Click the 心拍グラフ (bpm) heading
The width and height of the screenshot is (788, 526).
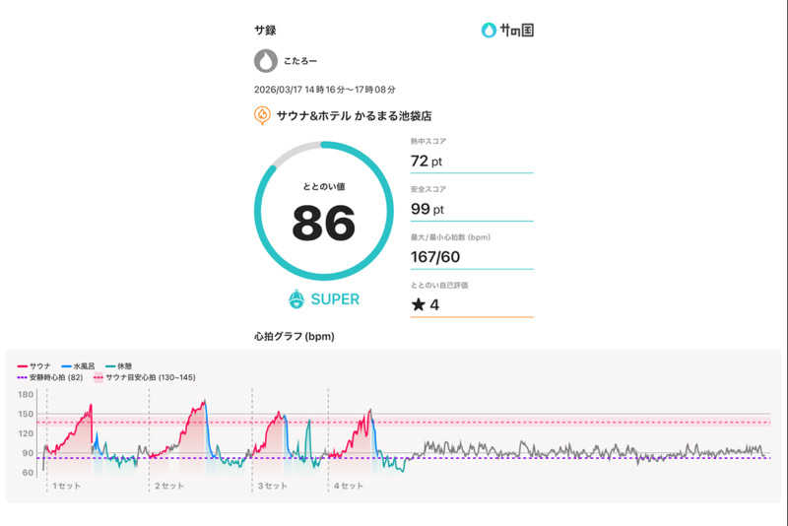[294, 336]
